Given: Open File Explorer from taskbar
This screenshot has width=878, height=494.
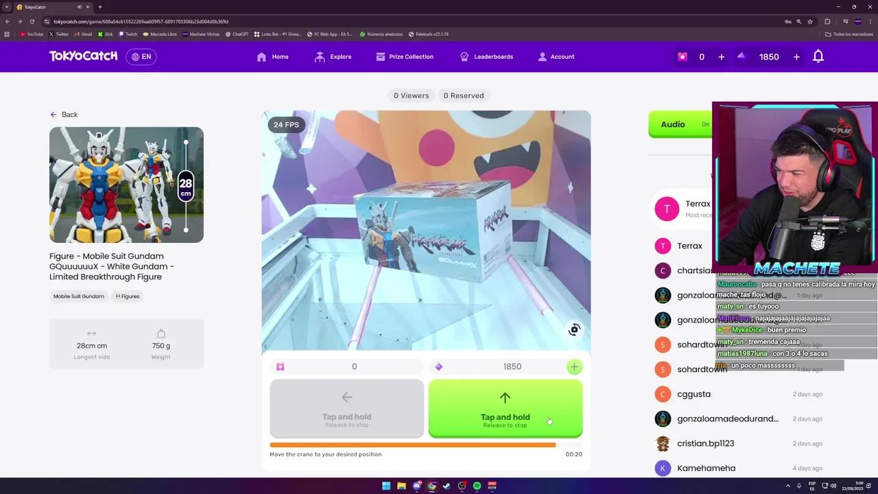Looking at the screenshot, I should point(401,486).
